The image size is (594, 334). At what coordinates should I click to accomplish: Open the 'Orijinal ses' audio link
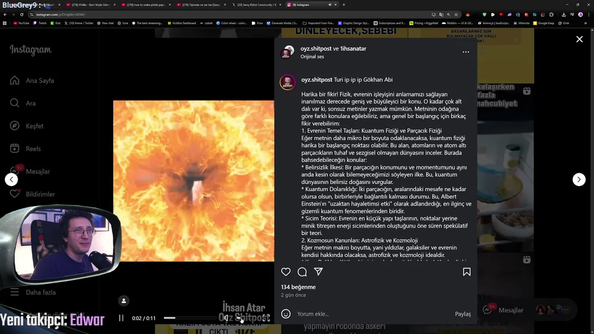pyautogui.click(x=312, y=57)
